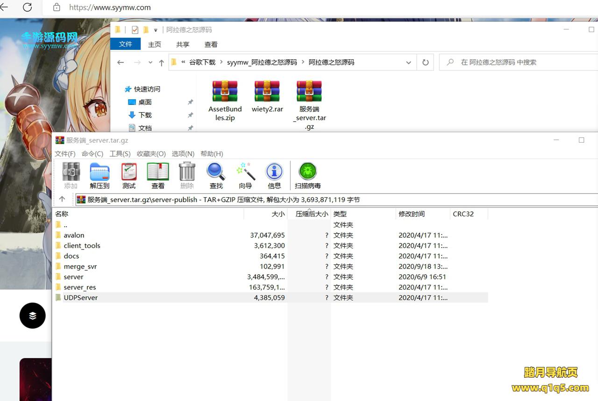Click the 添加 (Add) toolbar icon
Viewport: 598px width, 401px height.
71,175
